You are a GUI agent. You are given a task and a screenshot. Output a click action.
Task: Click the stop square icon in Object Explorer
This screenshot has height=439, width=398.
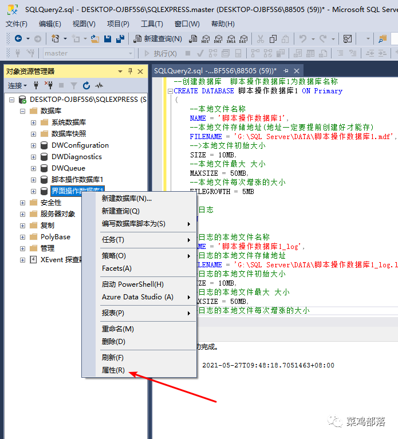click(61, 85)
